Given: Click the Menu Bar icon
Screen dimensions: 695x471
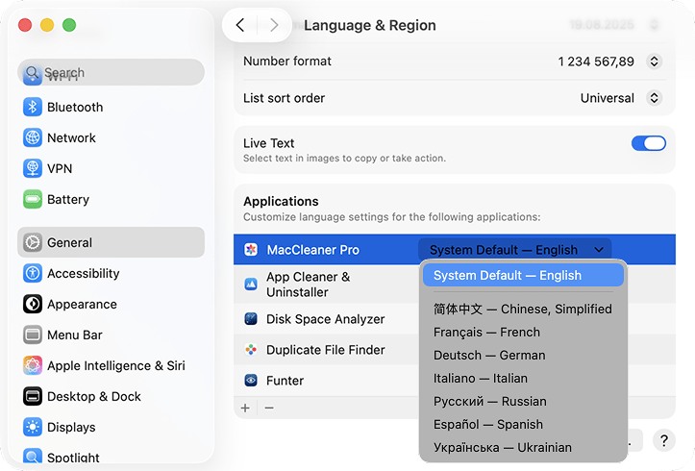Looking at the screenshot, I should coord(33,335).
